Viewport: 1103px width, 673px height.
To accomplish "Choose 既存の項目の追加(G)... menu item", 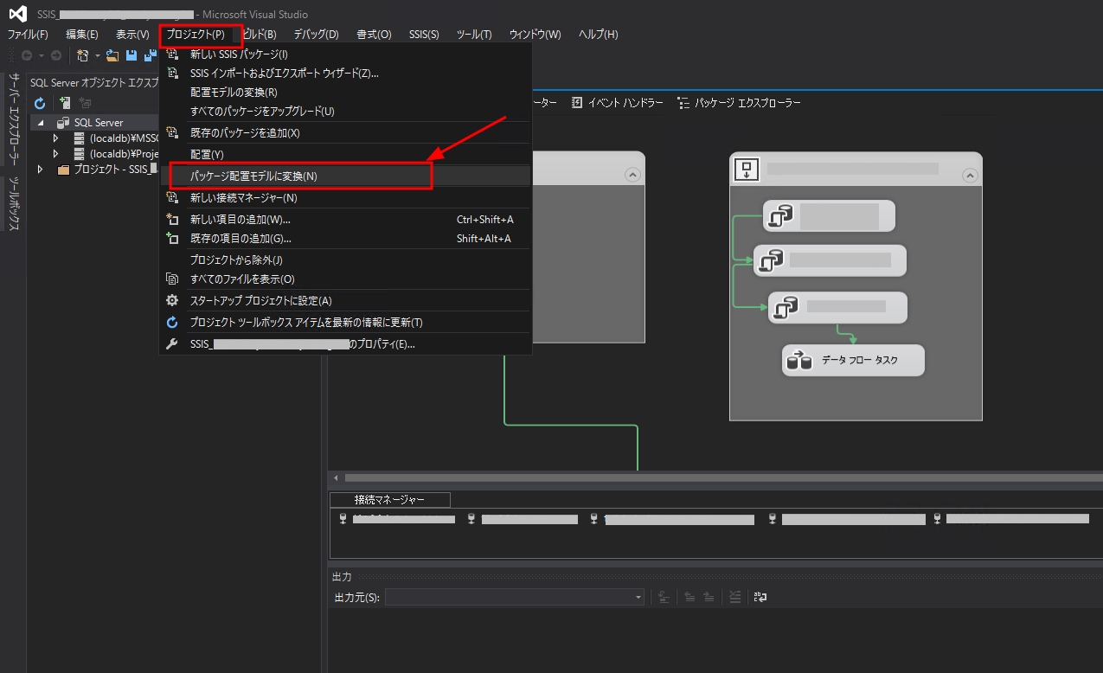I will coord(345,239).
